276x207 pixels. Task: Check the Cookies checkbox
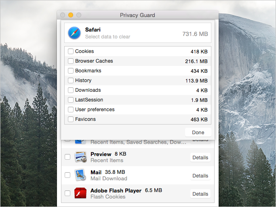(71, 51)
